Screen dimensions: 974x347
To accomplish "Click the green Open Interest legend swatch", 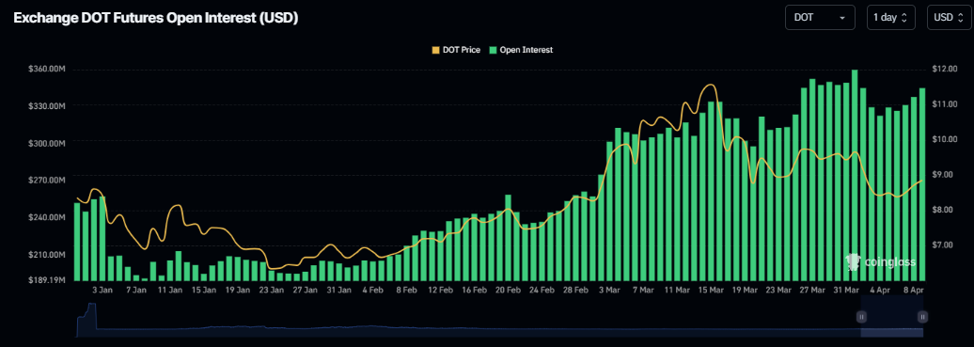I will tap(494, 50).
